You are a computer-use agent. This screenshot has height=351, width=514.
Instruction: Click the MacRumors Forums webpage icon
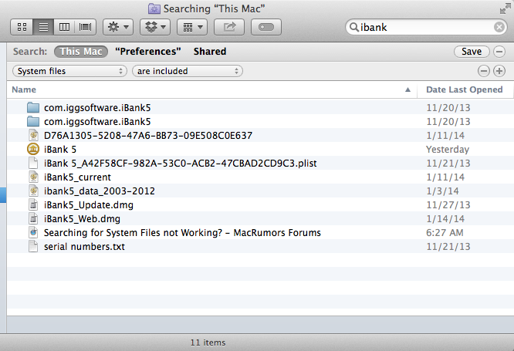tap(33, 233)
